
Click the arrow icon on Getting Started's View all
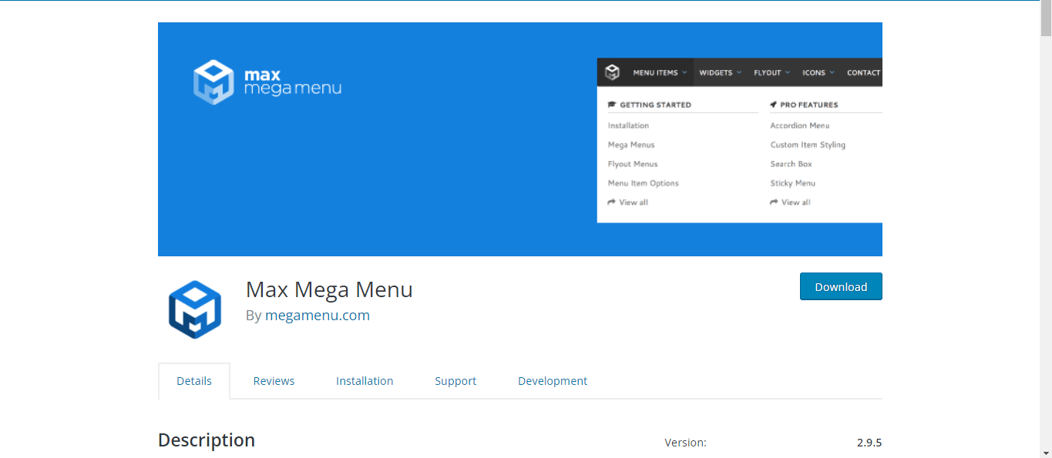610,202
